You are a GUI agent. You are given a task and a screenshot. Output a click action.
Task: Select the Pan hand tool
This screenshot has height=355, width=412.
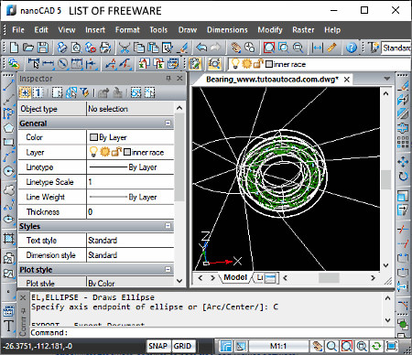[x=235, y=48]
